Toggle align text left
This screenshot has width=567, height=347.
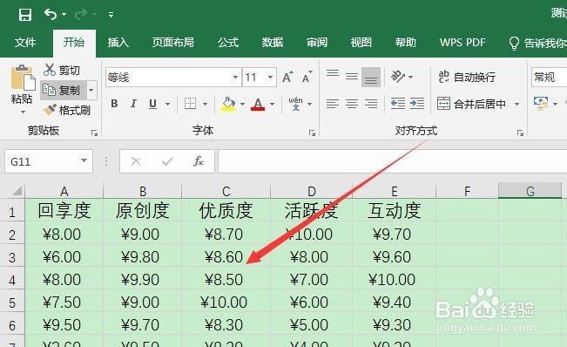(x=333, y=104)
